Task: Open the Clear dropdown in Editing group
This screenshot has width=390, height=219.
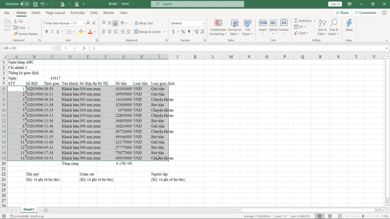Action: [302, 33]
